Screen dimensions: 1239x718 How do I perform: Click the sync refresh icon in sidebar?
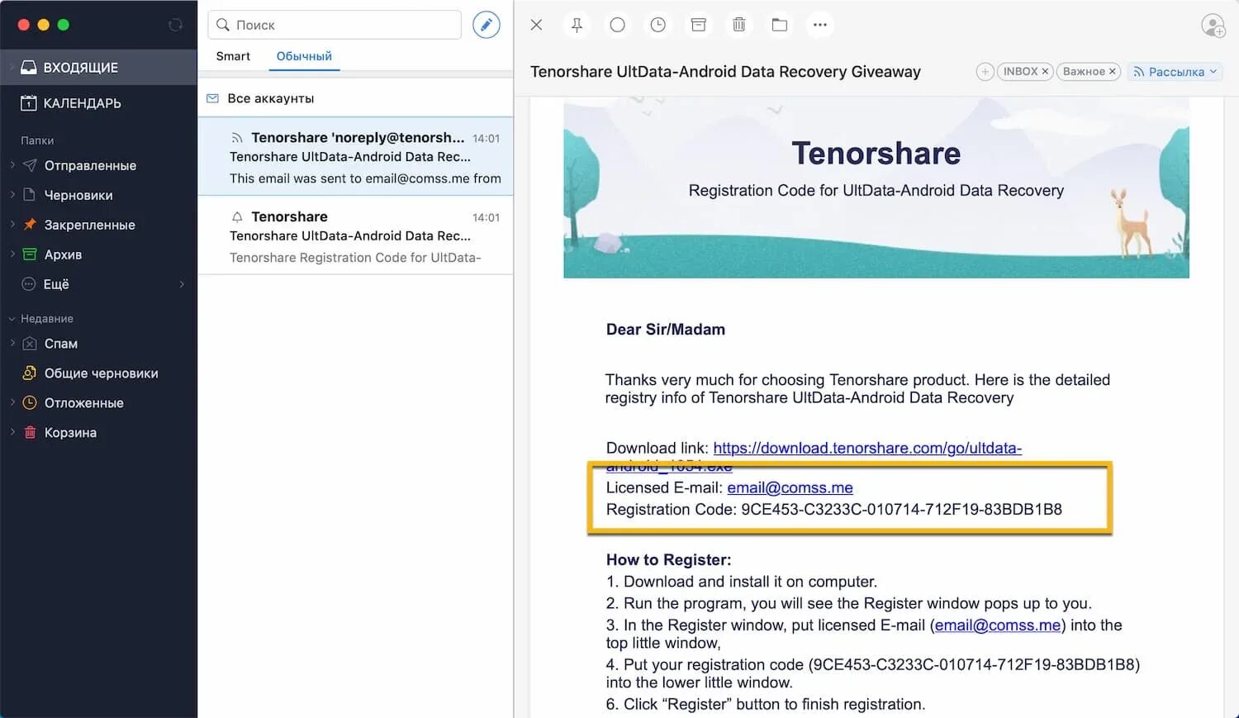click(x=175, y=25)
